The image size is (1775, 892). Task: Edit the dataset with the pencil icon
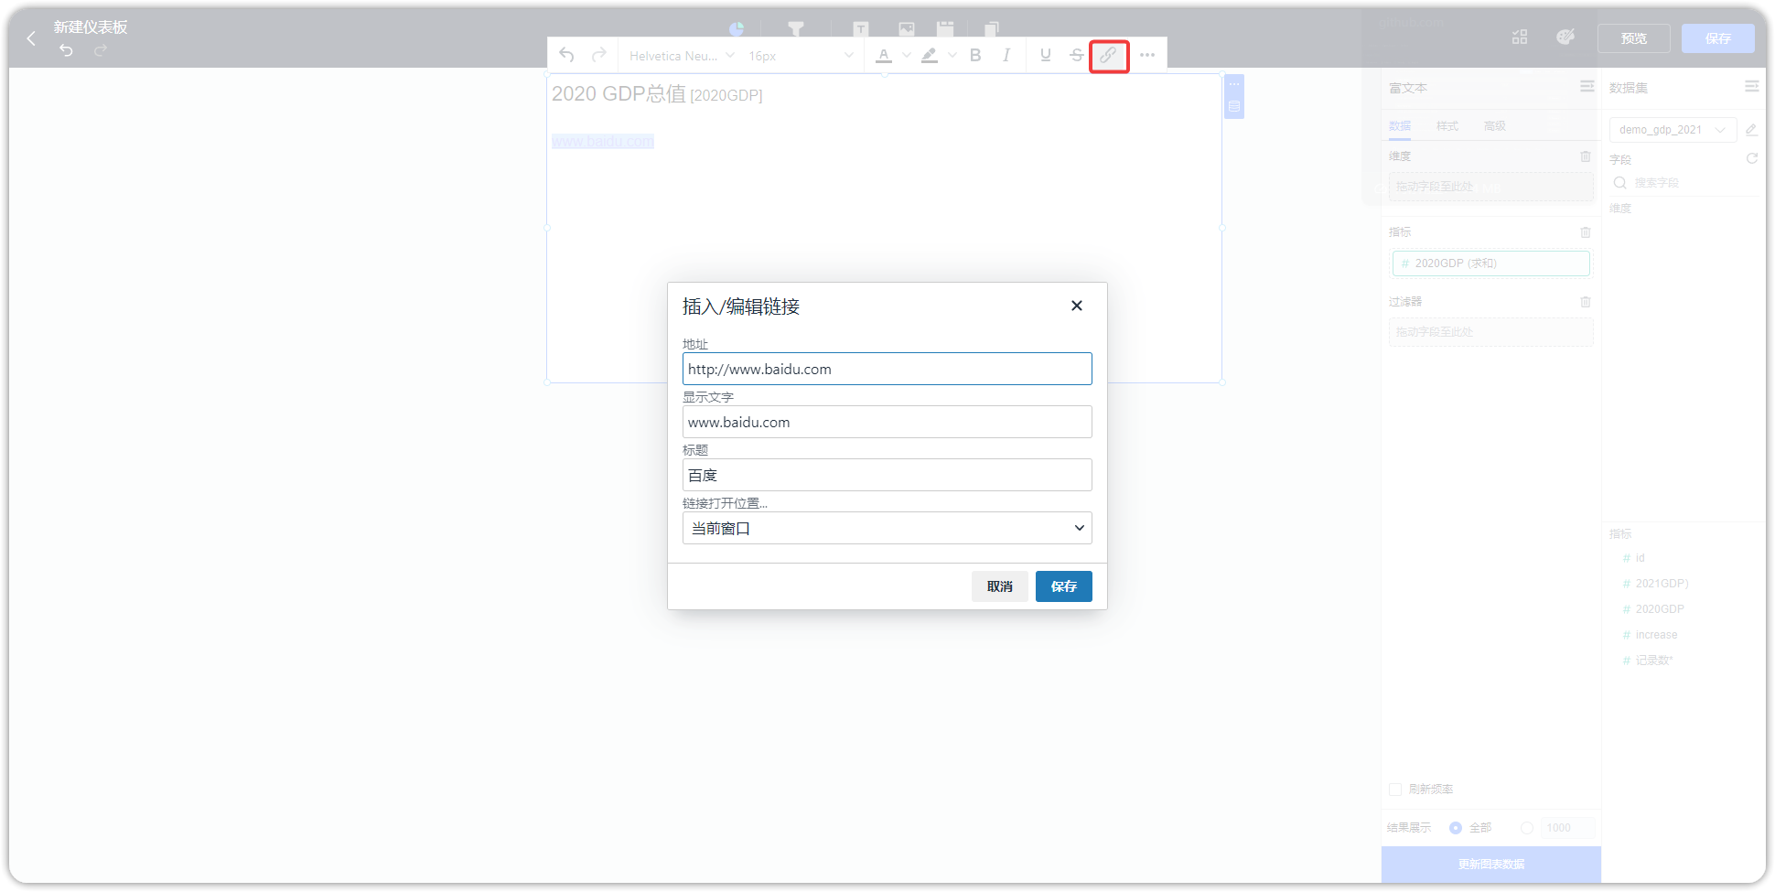point(1751,130)
